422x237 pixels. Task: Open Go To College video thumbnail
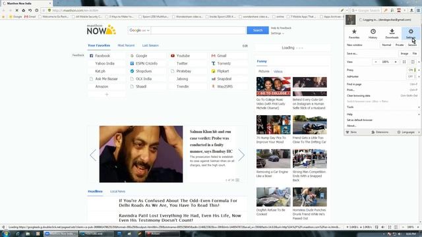274,86
